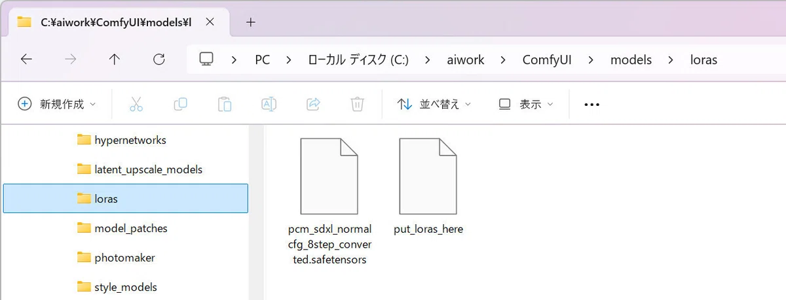Click the PC monitor icon in address bar
This screenshot has height=300, width=786.
[x=206, y=59]
